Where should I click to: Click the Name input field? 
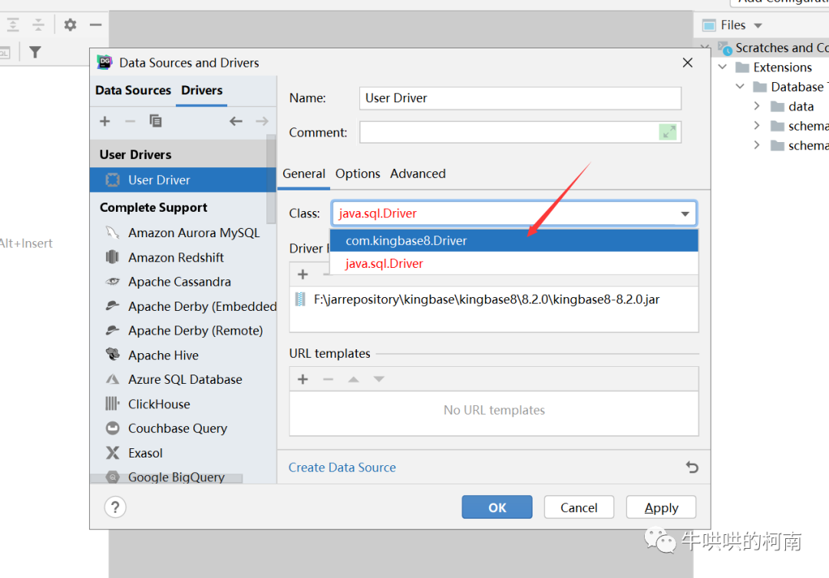(x=520, y=98)
